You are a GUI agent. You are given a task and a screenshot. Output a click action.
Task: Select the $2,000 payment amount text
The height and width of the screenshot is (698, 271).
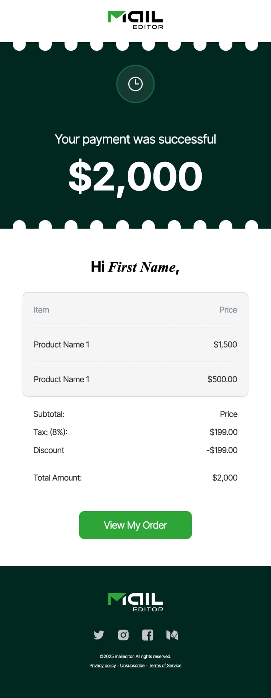point(135,175)
